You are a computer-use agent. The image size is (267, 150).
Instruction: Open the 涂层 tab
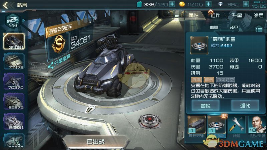tap(258, 15)
